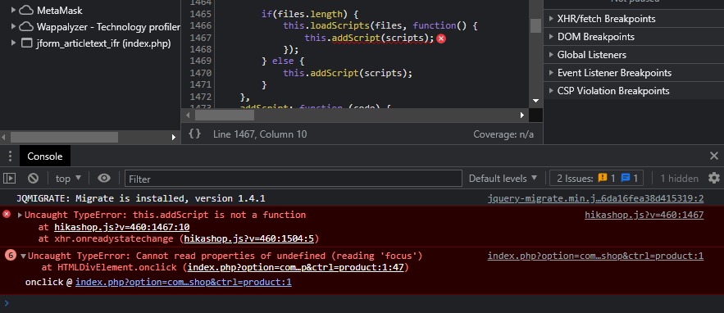This screenshot has width=724, height=313.
Task: Click the addScript call on line 1470
Action: tap(335, 73)
